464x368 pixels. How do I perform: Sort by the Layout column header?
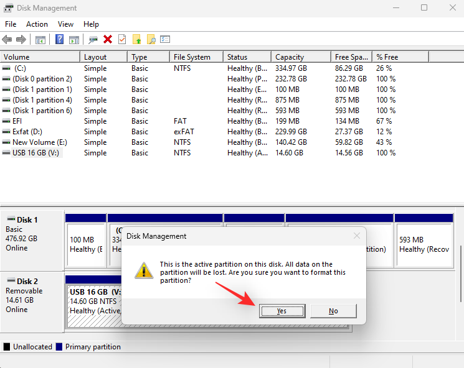point(104,57)
